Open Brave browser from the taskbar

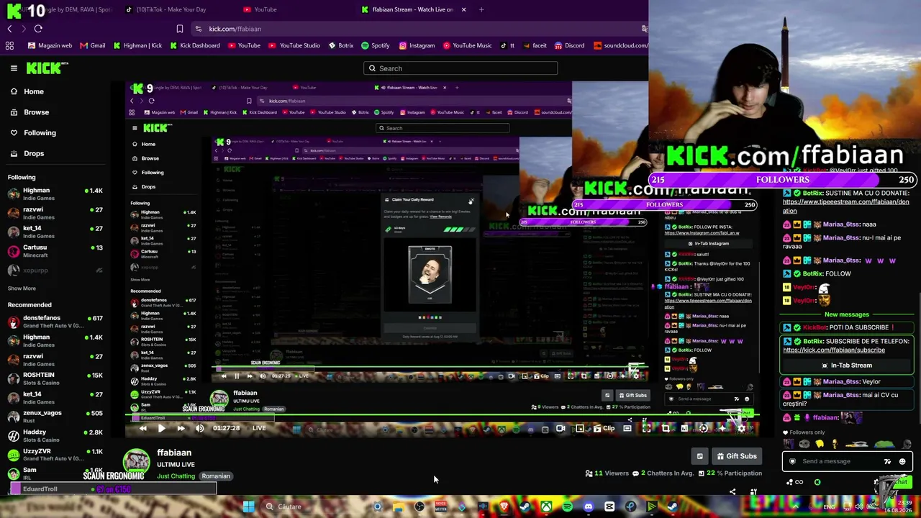pos(504,506)
